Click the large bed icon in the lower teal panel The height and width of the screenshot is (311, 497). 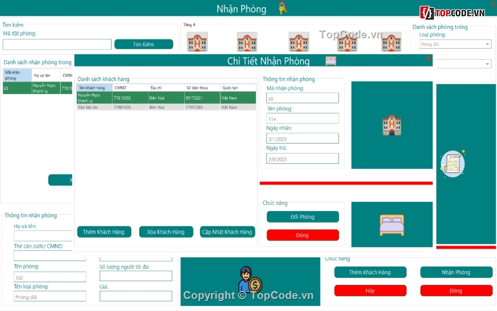pos(392,225)
